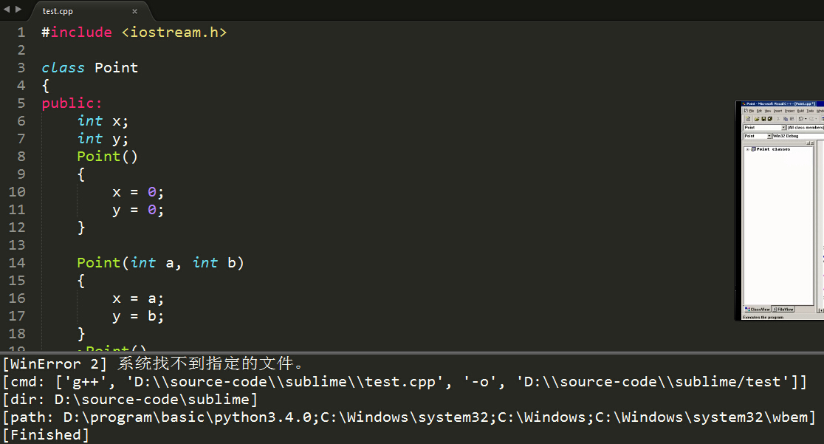Go to next tab with right arrow

click(18, 9)
